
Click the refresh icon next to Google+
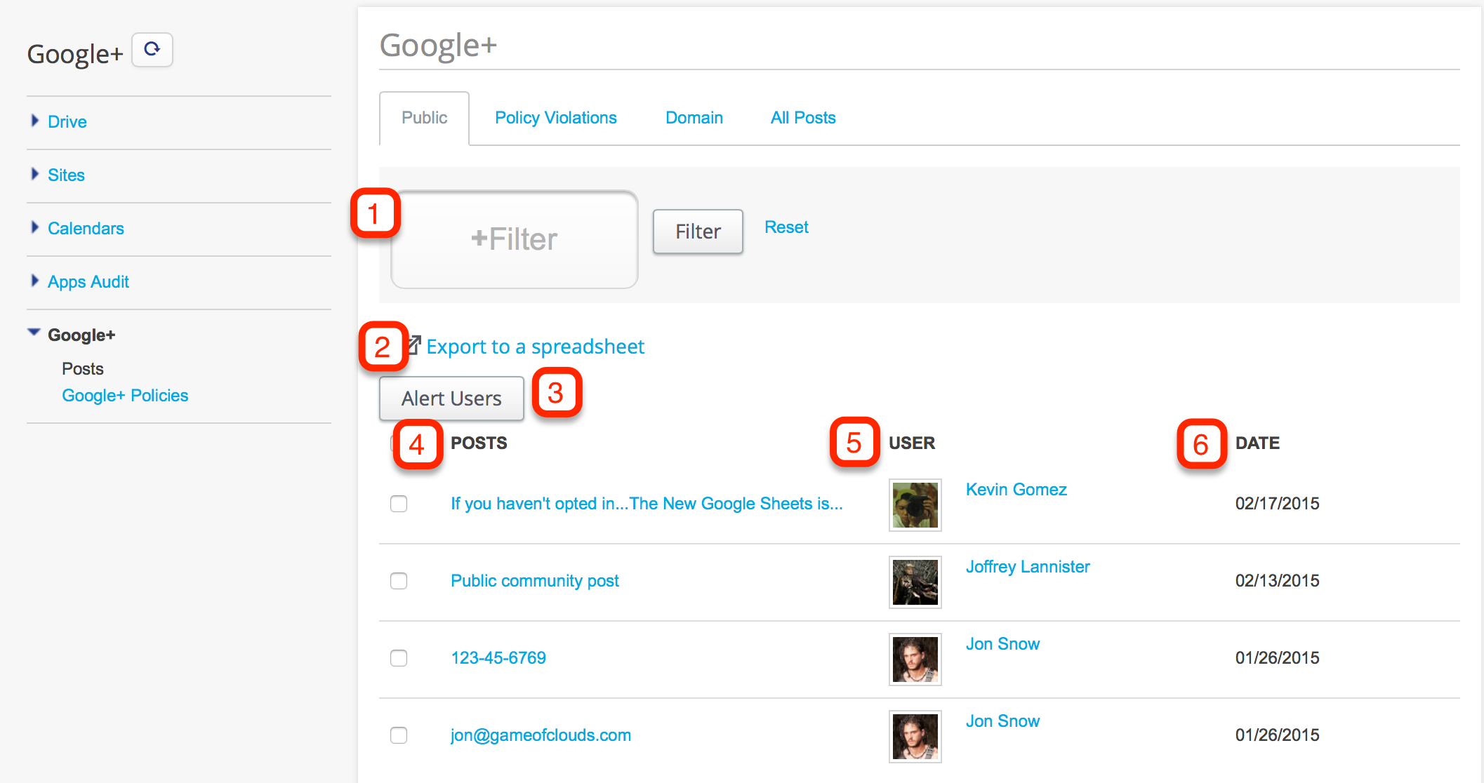tap(152, 50)
